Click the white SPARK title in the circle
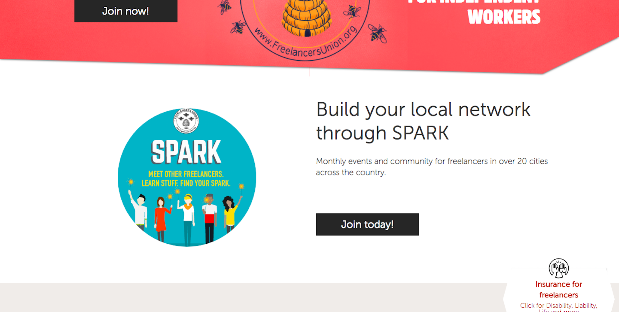The image size is (619, 312). [186, 152]
